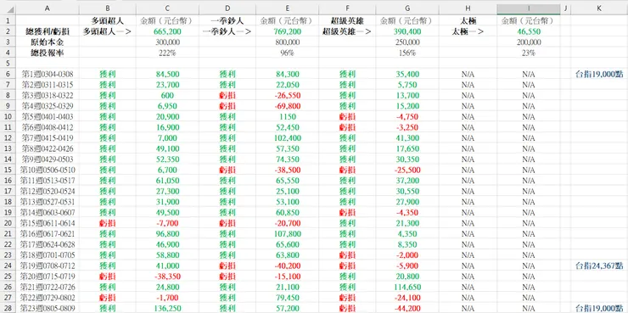Screen dimensions: 628x313
Task: Click loss cell -38,500
Action: [x=288, y=170]
